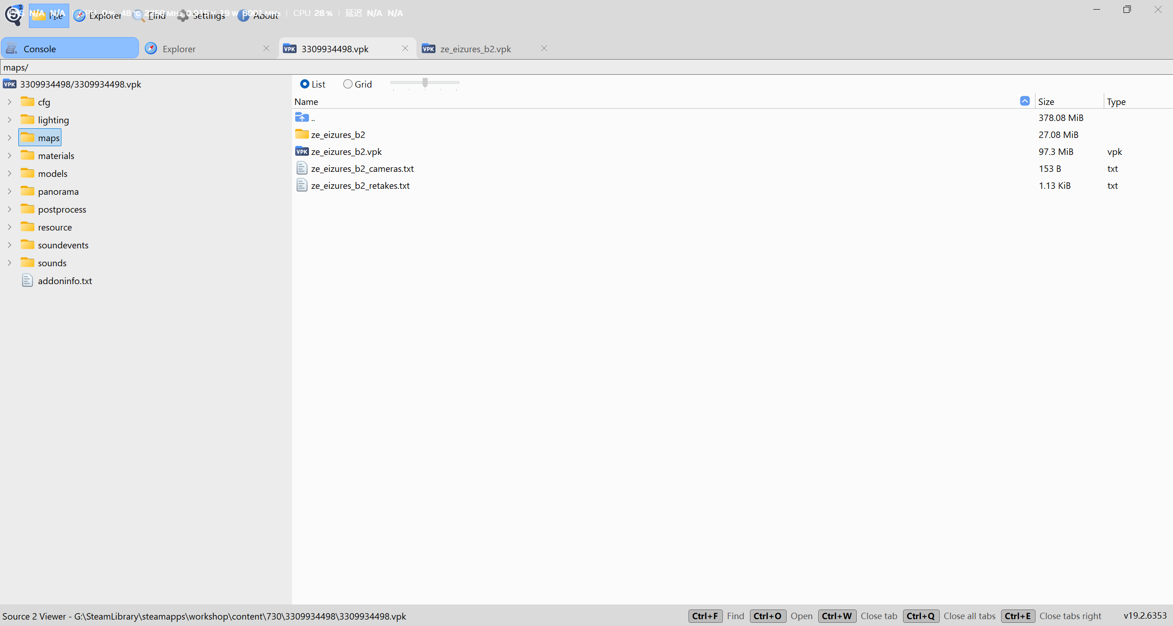Select the sounds folder icon
Image resolution: width=1173 pixels, height=626 pixels.
(28, 262)
